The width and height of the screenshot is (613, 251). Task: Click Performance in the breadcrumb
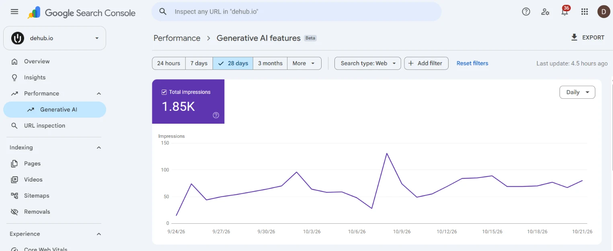[177, 38]
